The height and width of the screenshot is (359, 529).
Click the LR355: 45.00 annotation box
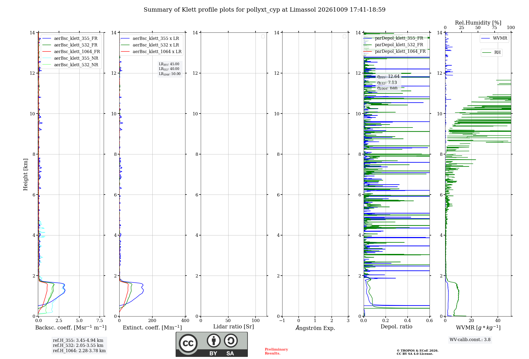[170, 69]
